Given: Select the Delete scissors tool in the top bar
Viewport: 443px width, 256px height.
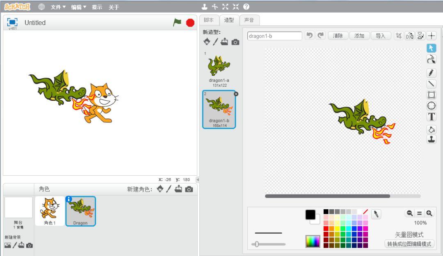Looking at the screenshot, I should click(215, 7).
